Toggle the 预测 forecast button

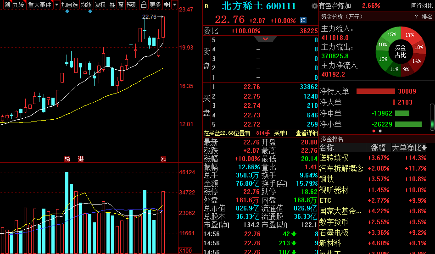click(132, 5)
